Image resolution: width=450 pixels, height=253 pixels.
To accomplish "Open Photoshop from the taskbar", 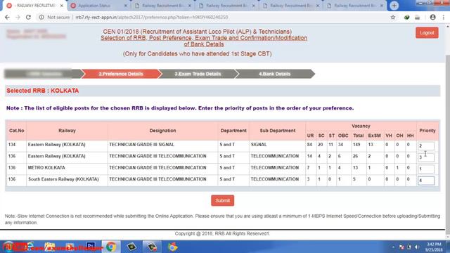I will click(91, 247).
